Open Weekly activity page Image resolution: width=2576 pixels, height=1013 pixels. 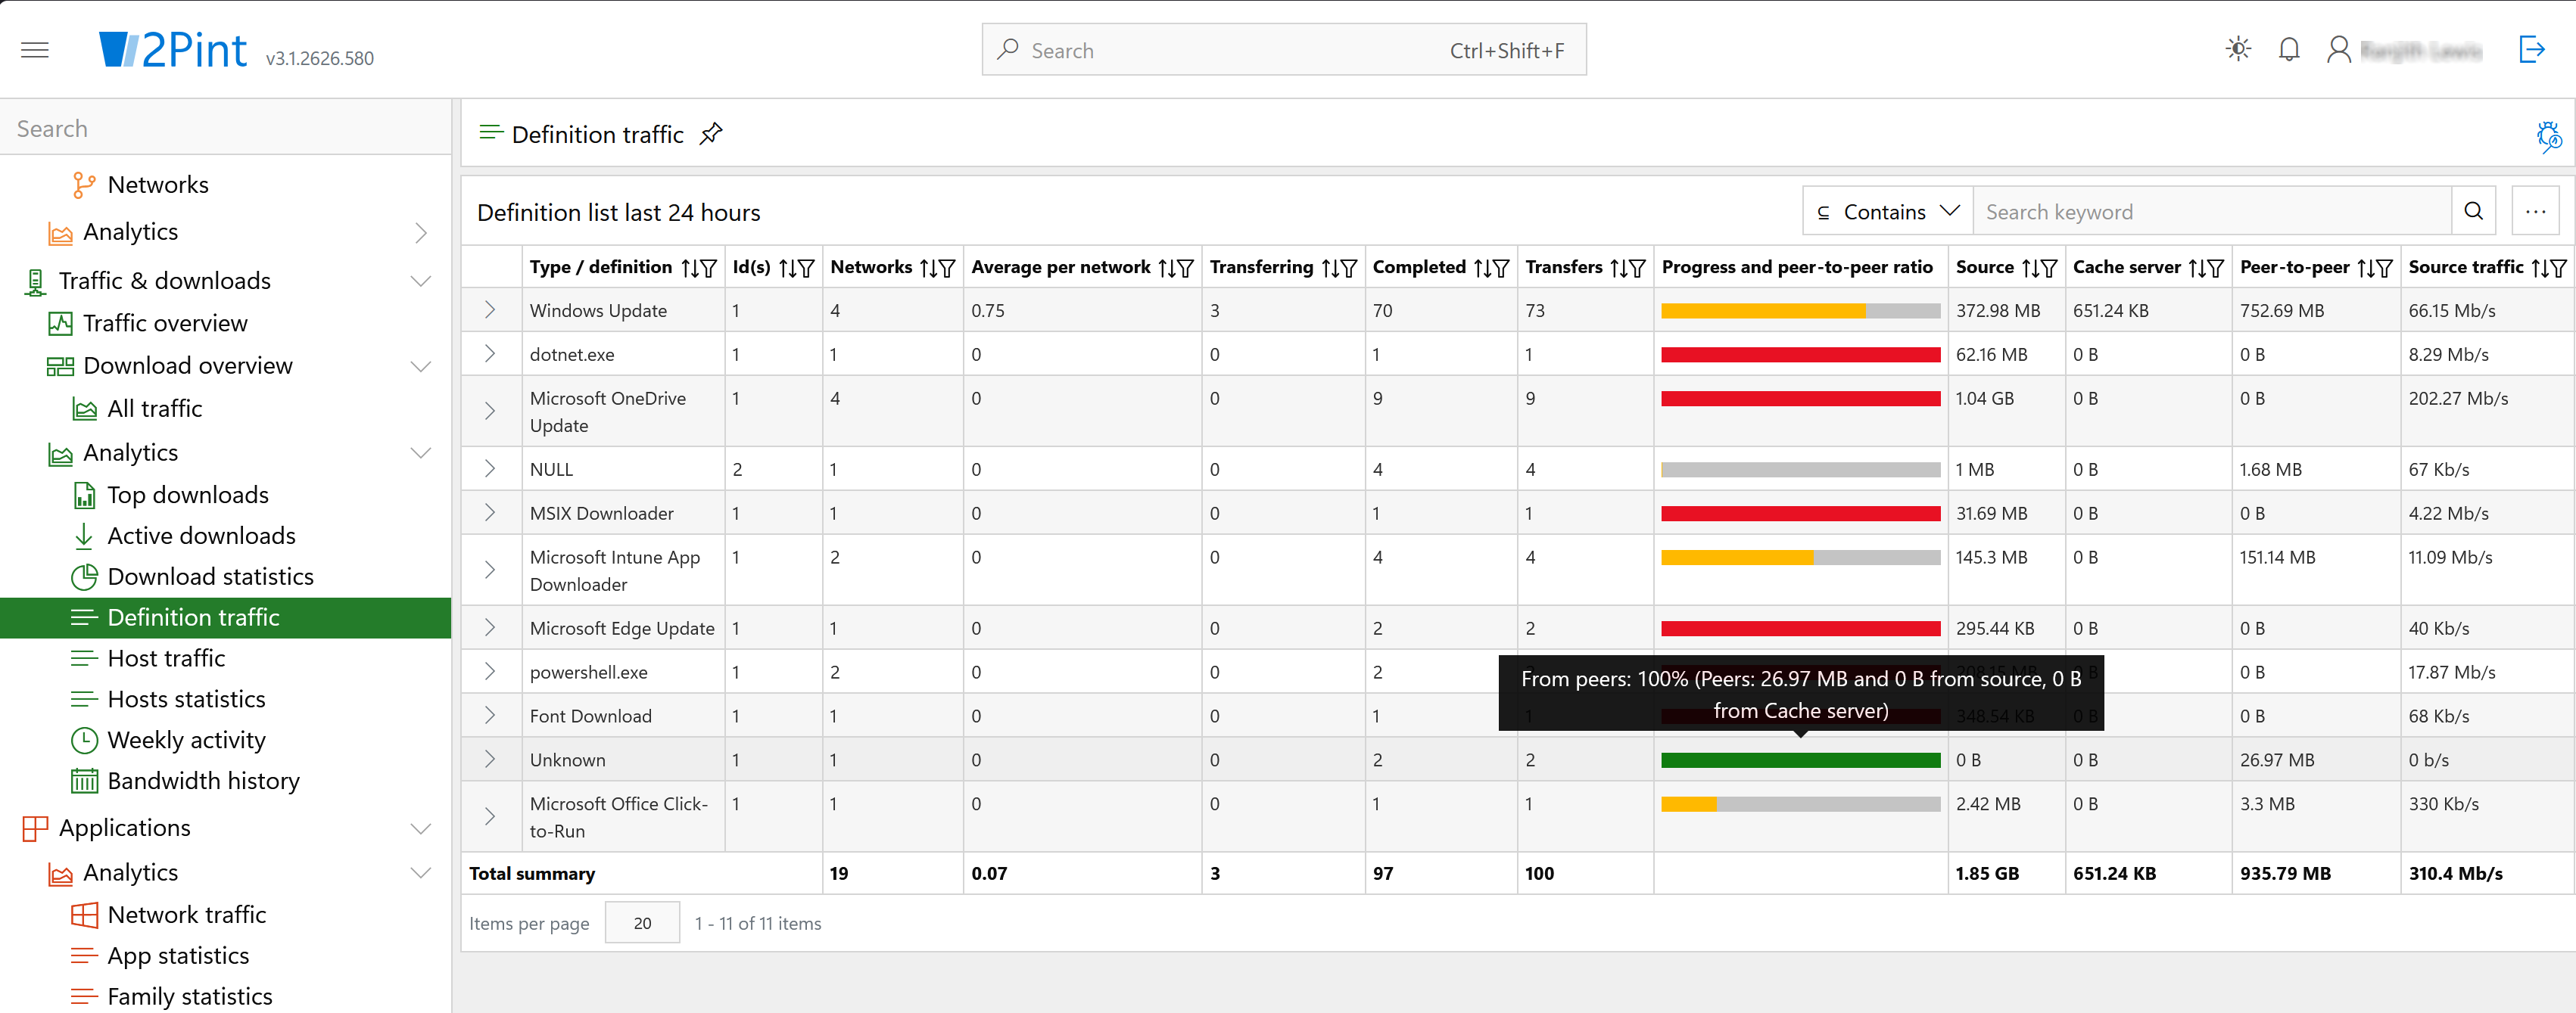click(186, 740)
